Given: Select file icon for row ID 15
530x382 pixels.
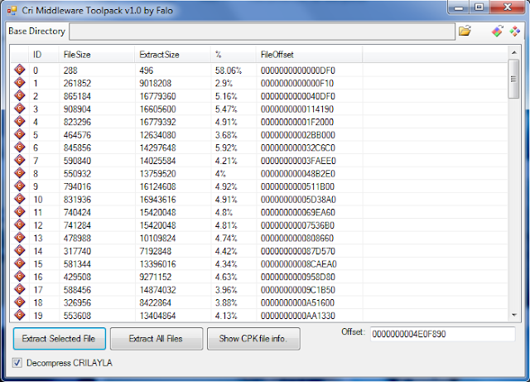Looking at the screenshot, I should 20,264.
